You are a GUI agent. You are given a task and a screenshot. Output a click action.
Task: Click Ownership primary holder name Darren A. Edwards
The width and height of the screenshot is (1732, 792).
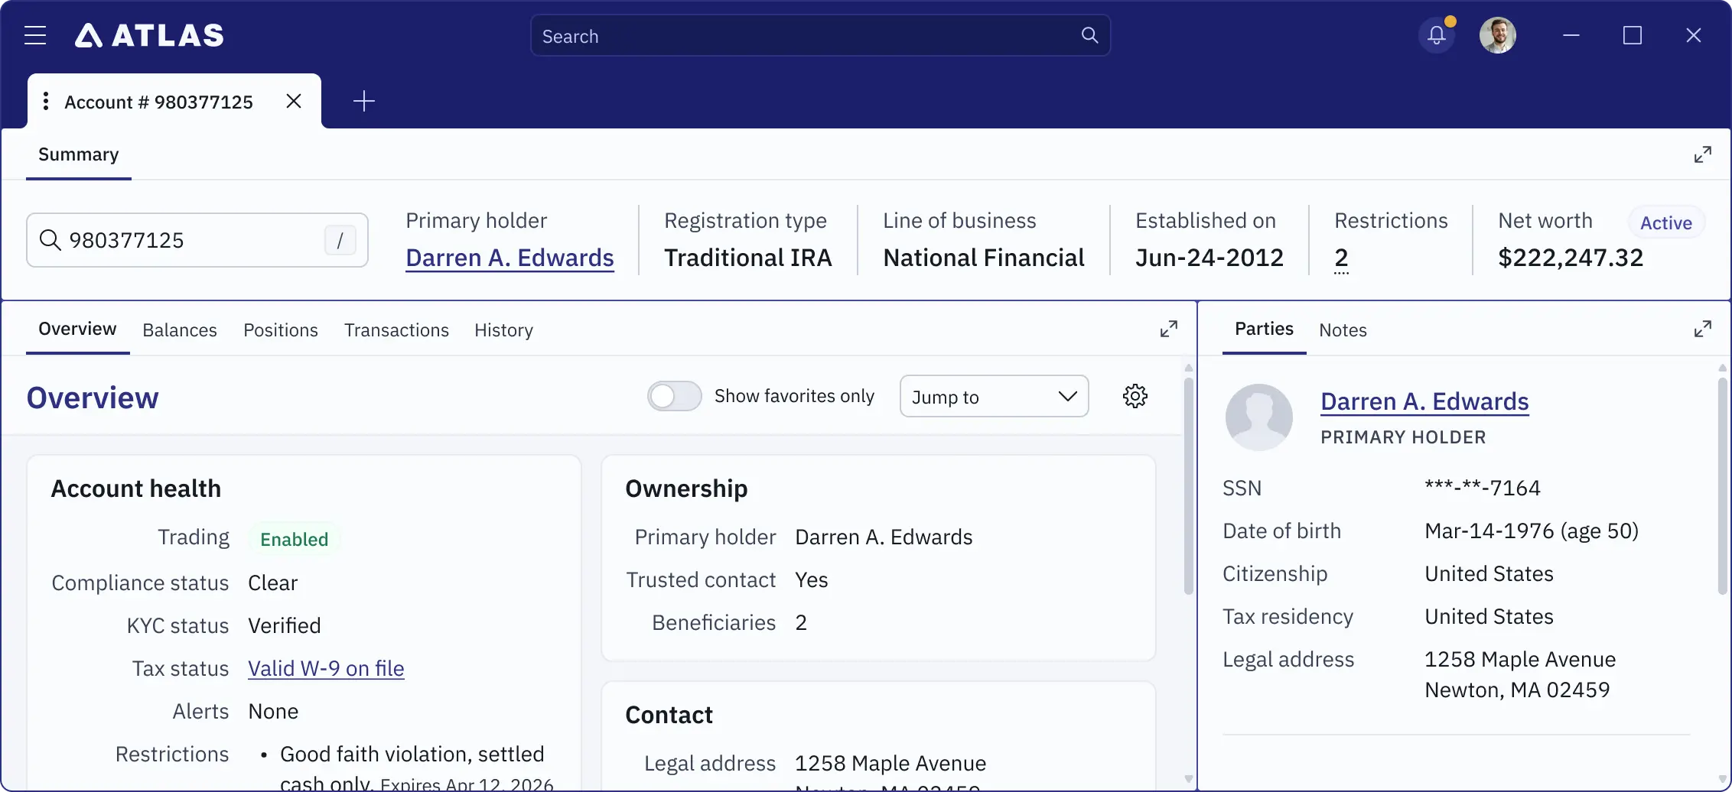[x=884, y=537]
